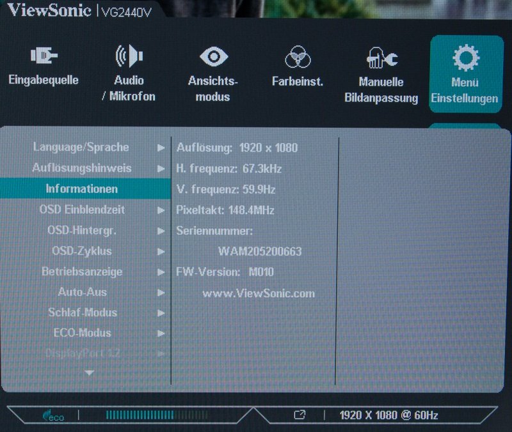Expand the DisplayPort 1.2 submenu arrow

(x=161, y=354)
